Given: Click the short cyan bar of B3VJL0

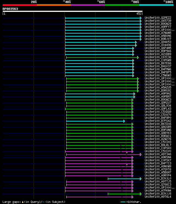Looking at the screenshot, I should [x=125, y=179].
